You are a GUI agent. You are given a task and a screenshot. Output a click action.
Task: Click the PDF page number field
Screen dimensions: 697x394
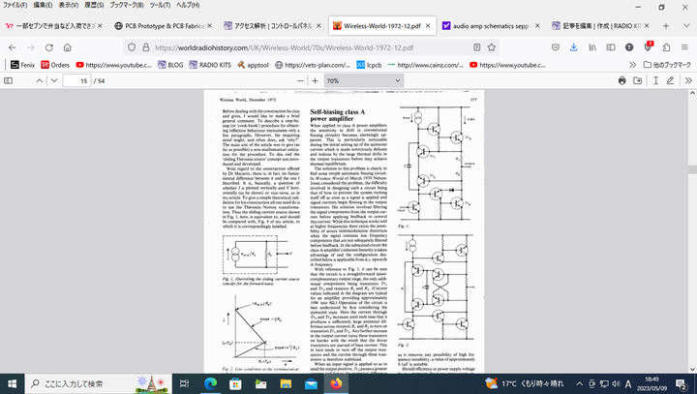coord(76,81)
